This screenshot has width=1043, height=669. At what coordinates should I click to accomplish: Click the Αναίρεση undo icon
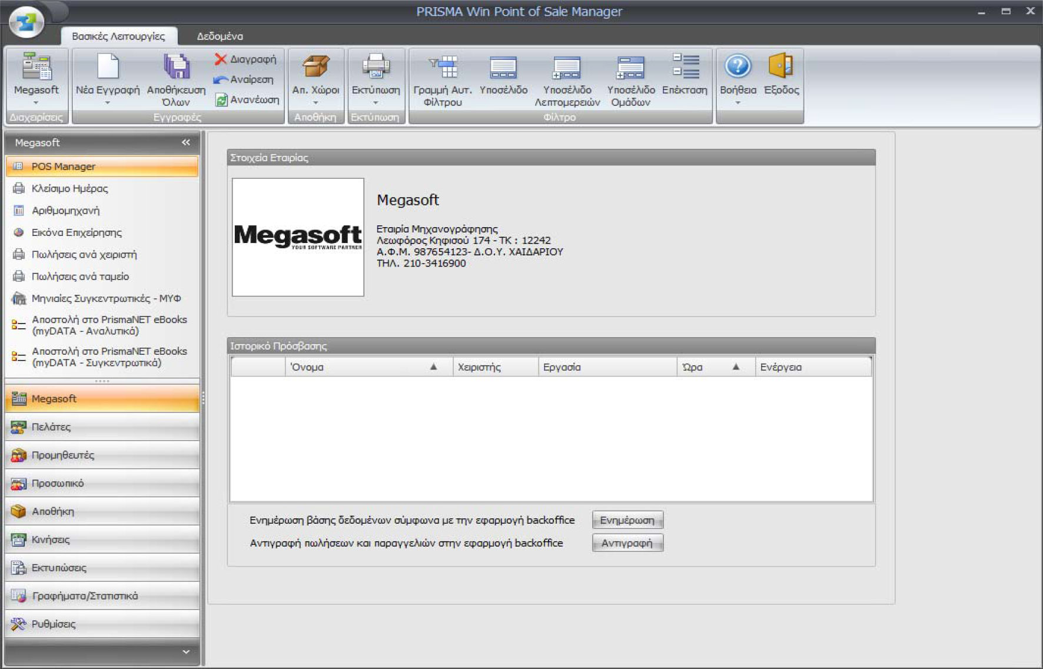point(221,79)
